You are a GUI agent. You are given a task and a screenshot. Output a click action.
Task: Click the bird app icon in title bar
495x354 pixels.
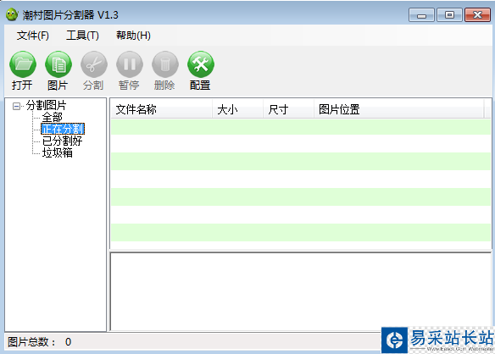[12, 14]
